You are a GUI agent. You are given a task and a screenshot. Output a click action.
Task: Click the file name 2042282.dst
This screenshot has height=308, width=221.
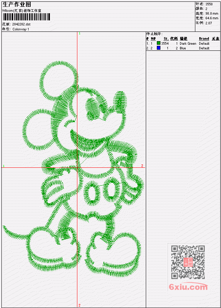tap(21, 24)
